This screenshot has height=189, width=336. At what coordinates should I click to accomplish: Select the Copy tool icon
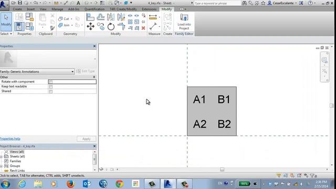[x=101, y=27]
